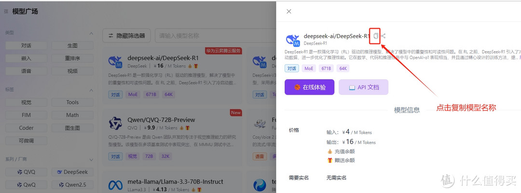The image size is (521, 193).
Task: Toggle the Tools tag filter
Action: pyautogui.click(x=72, y=102)
